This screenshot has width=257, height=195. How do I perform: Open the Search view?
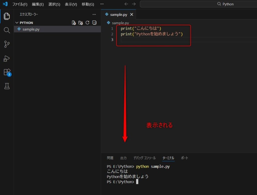7,30
